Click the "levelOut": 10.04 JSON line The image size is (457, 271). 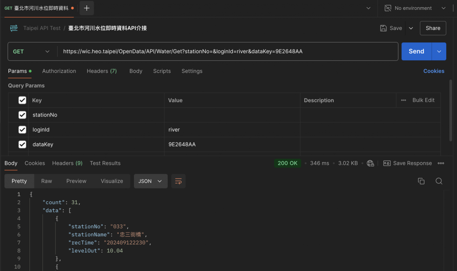pos(96,250)
